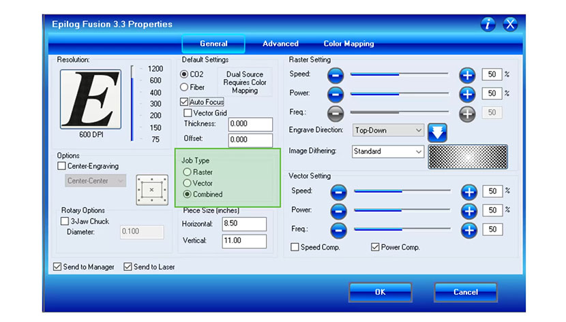
Task: Decrease Raster Power with minus button
Action: click(336, 93)
